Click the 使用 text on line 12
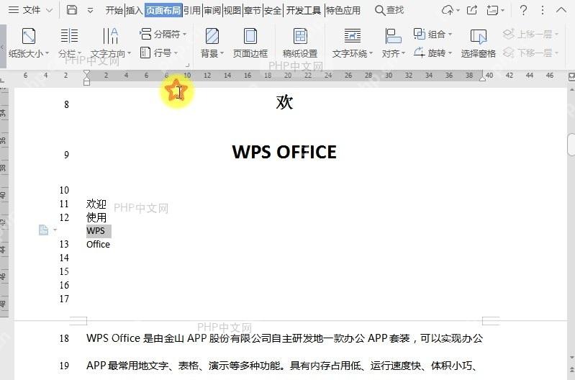The height and width of the screenshot is (380, 575). pyautogui.click(x=96, y=217)
